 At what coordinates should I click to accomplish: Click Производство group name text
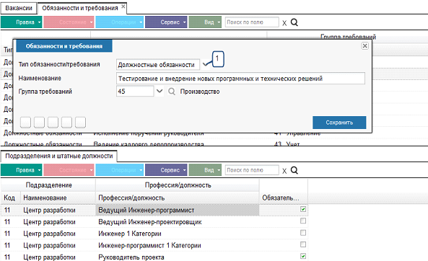point(200,92)
